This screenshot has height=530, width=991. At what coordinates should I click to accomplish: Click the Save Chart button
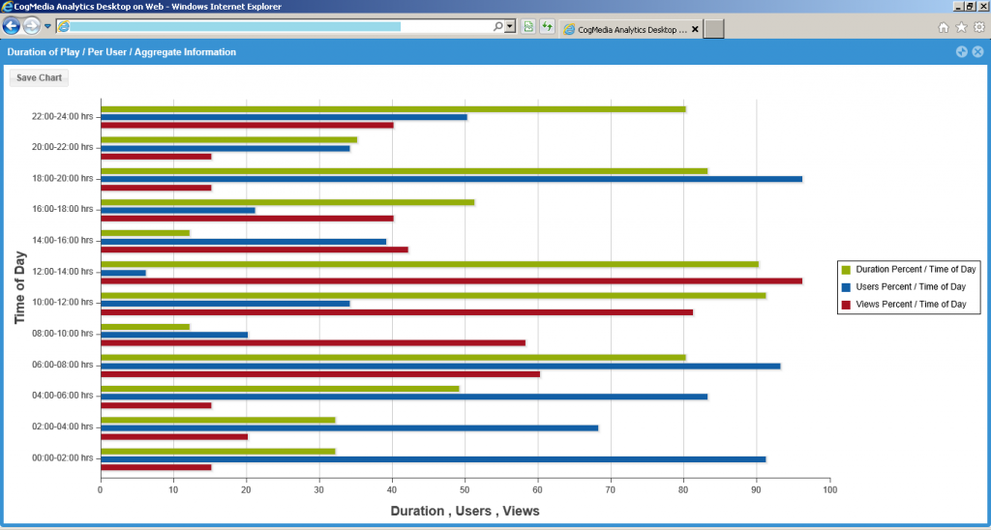(x=39, y=77)
